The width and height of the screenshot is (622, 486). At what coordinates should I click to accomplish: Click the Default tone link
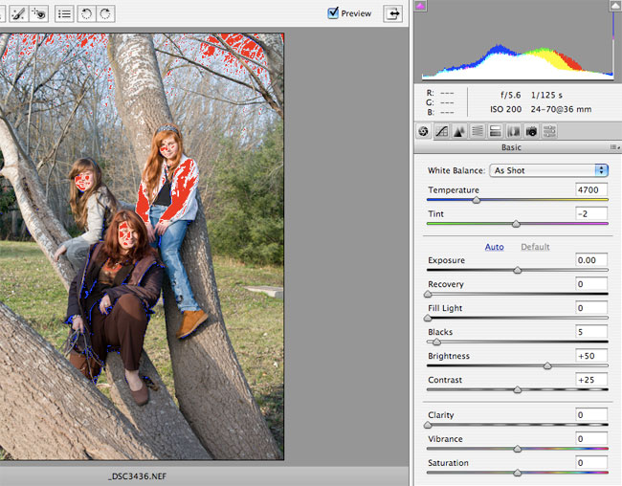[x=535, y=247]
